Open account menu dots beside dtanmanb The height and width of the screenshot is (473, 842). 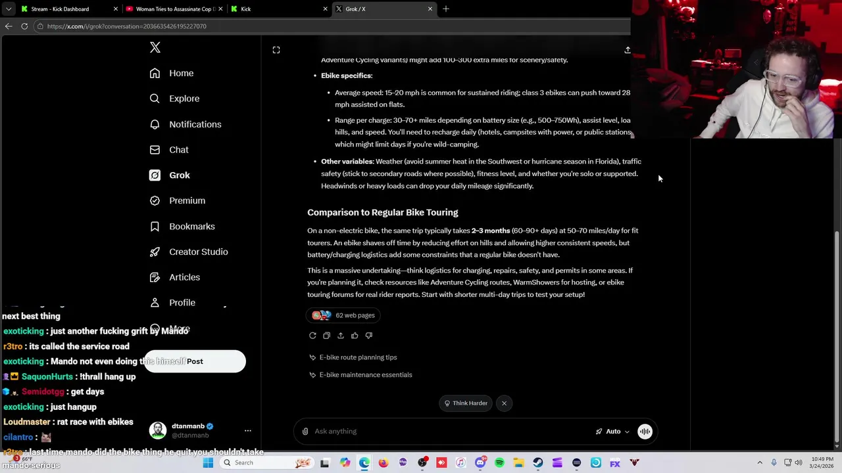pyautogui.click(x=248, y=431)
